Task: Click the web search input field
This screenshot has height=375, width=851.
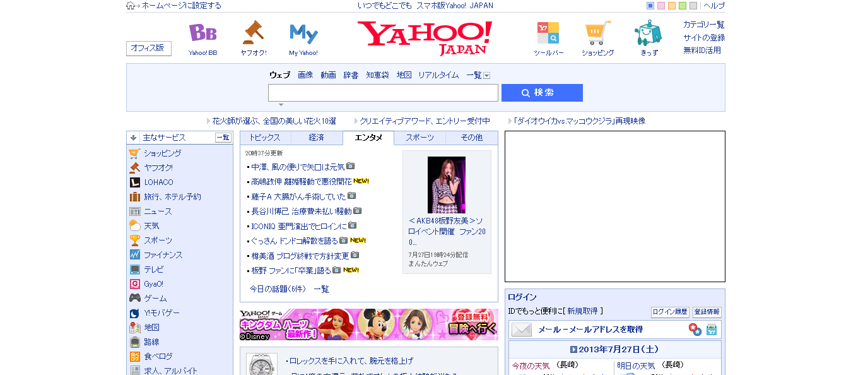Action: pos(383,93)
